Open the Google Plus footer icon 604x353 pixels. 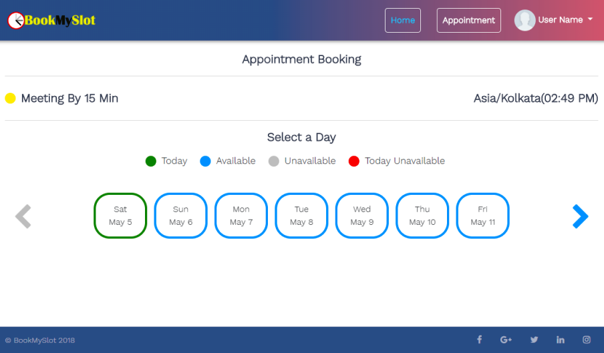point(506,340)
